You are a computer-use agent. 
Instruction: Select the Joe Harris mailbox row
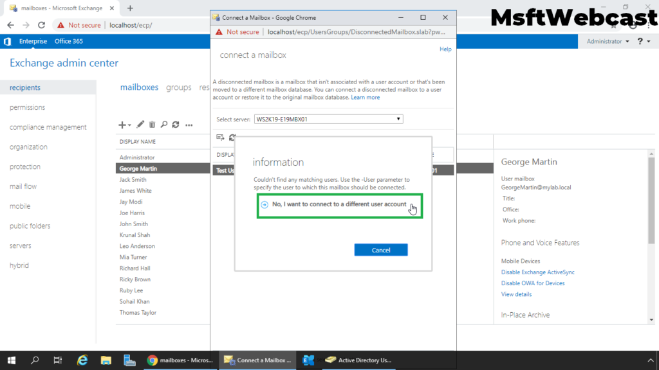(163, 213)
